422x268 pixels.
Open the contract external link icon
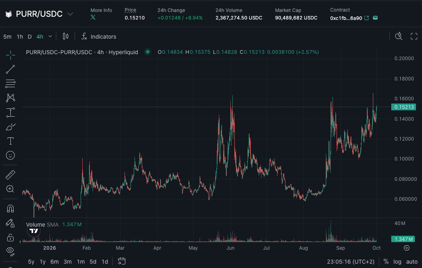366,18
